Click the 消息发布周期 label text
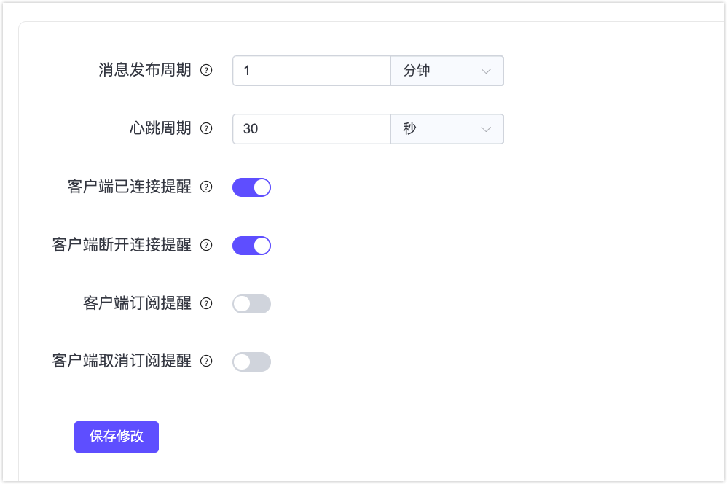727x484 pixels. (146, 71)
